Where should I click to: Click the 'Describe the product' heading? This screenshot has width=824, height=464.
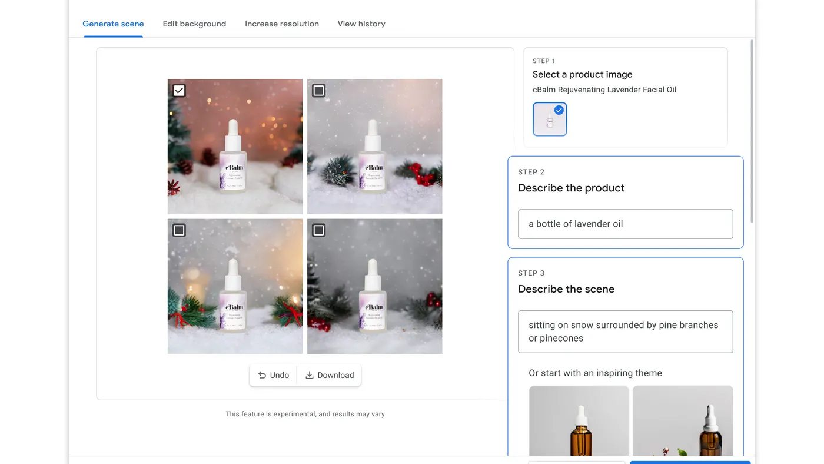572,188
